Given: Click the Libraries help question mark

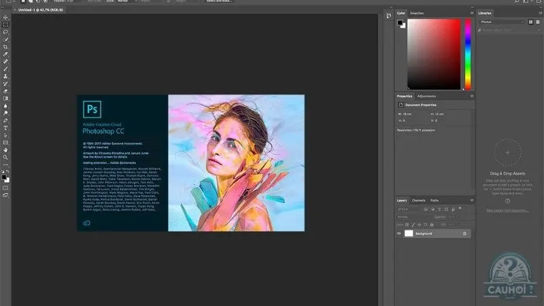Looking at the screenshot, I should [507, 201].
